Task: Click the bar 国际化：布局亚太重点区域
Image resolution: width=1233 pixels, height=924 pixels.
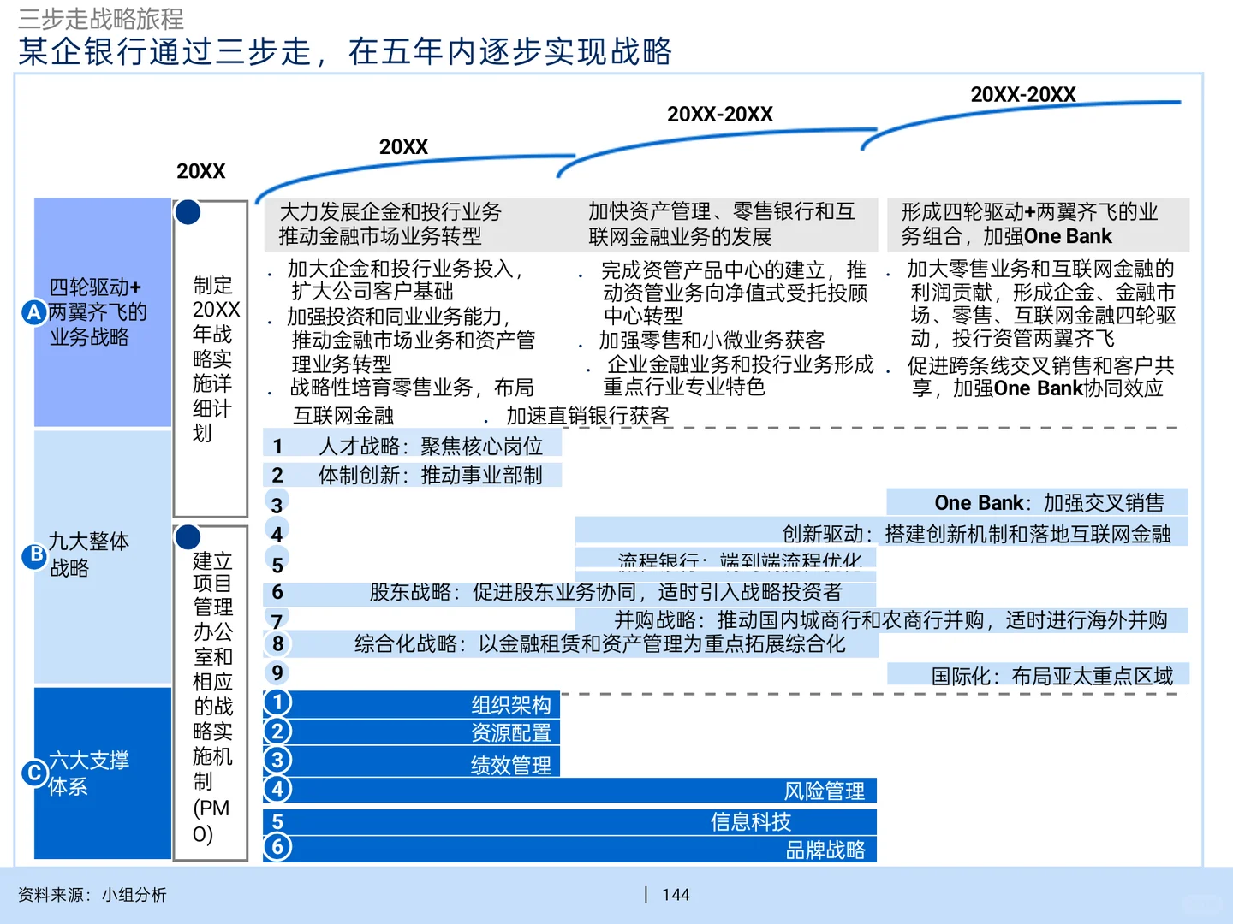Action: coord(1038,676)
